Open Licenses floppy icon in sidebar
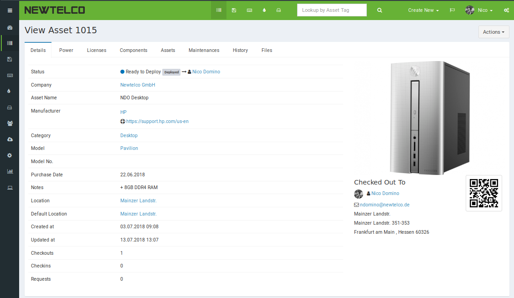Image resolution: width=514 pixels, height=298 pixels. [10, 59]
